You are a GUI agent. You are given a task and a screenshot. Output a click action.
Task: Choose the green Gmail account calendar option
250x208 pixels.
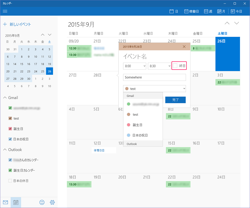coord(143,104)
